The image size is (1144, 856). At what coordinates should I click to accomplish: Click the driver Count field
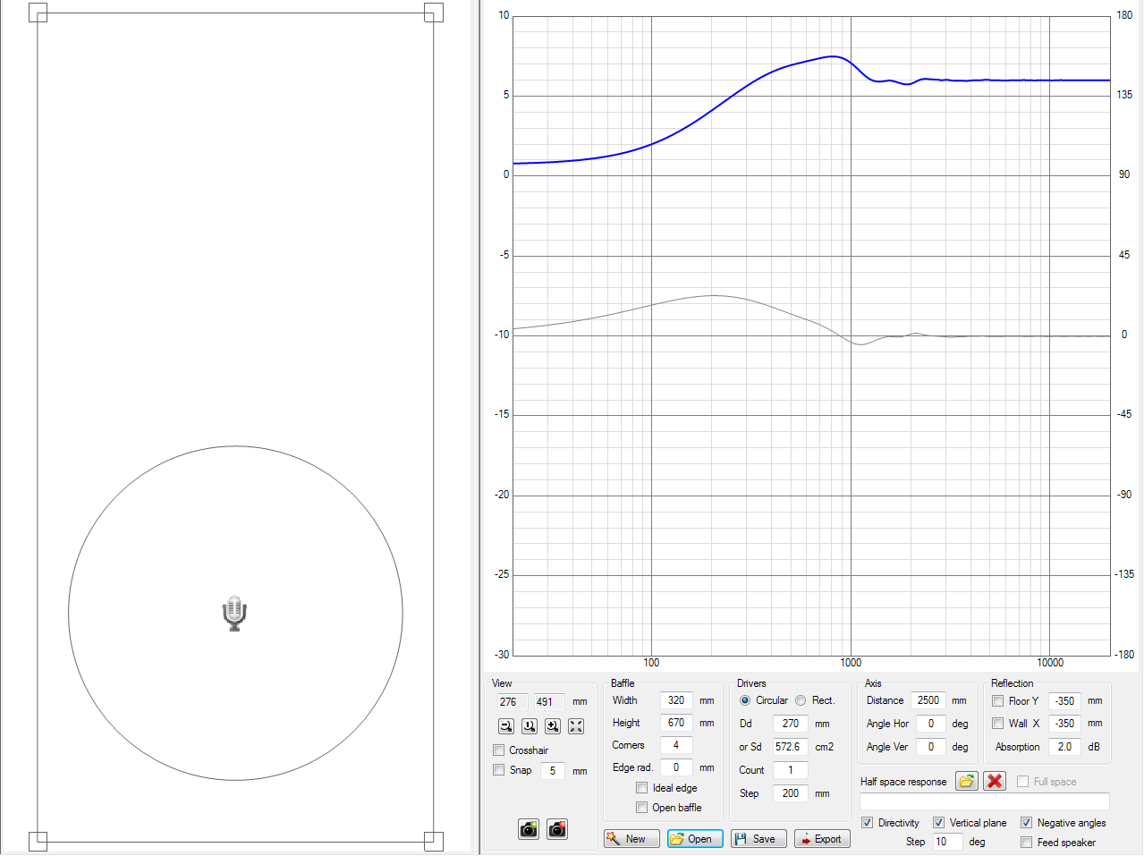[x=791, y=770]
